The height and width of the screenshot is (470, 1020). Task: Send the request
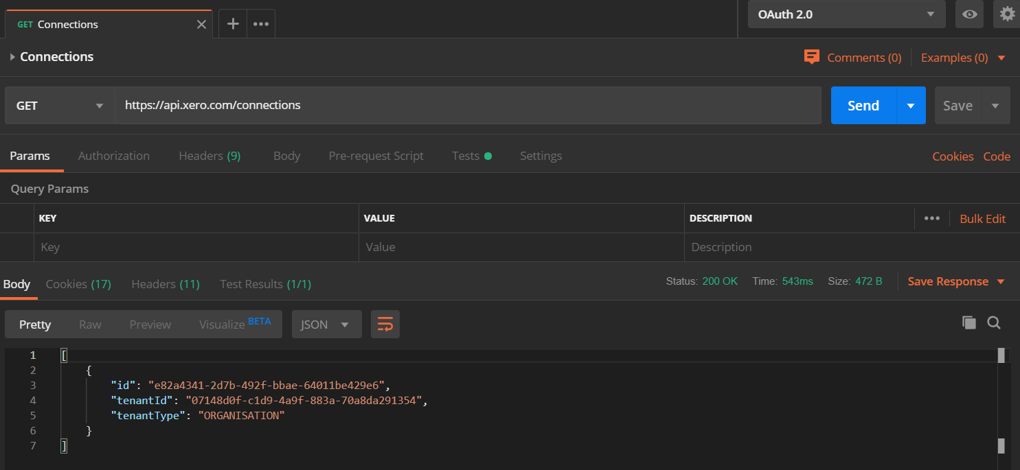coord(863,106)
